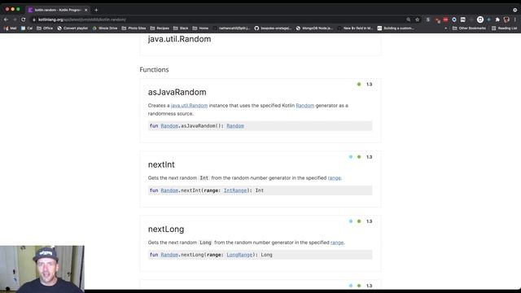Click the blue platform dot on nextLong
The image size is (521, 293).
coord(351,221)
